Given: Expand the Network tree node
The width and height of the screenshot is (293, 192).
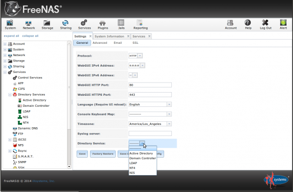Looking at the screenshot, I should click(5, 55).
